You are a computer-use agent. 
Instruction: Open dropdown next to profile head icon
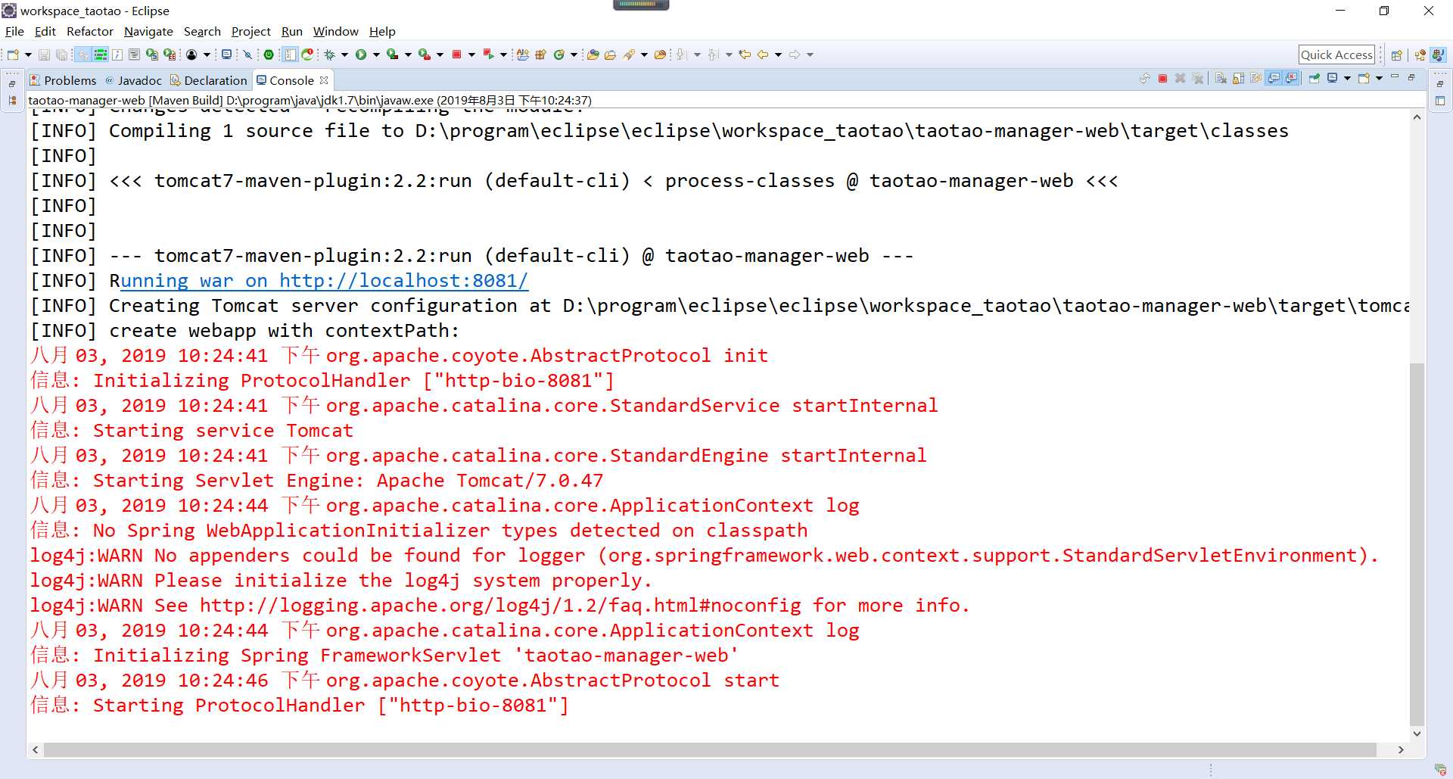[x=207, y=55]
